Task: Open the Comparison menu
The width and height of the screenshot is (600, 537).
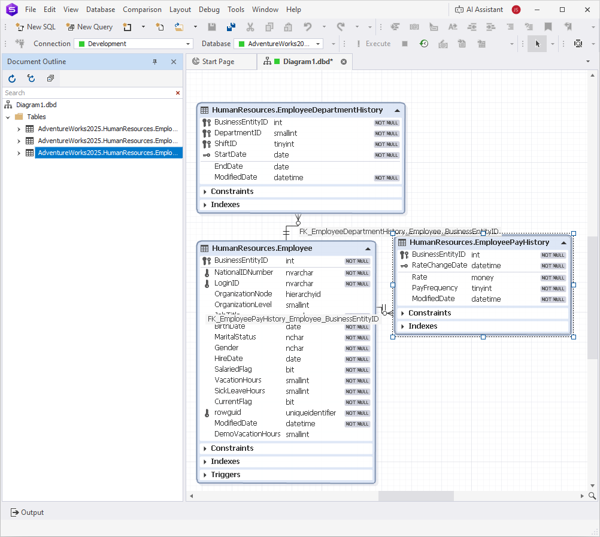Action: pyautogui.click(x=142, y=10)
